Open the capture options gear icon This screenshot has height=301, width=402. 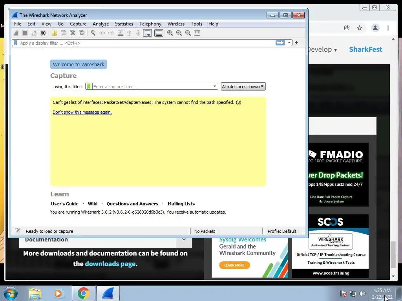(43, 33)
